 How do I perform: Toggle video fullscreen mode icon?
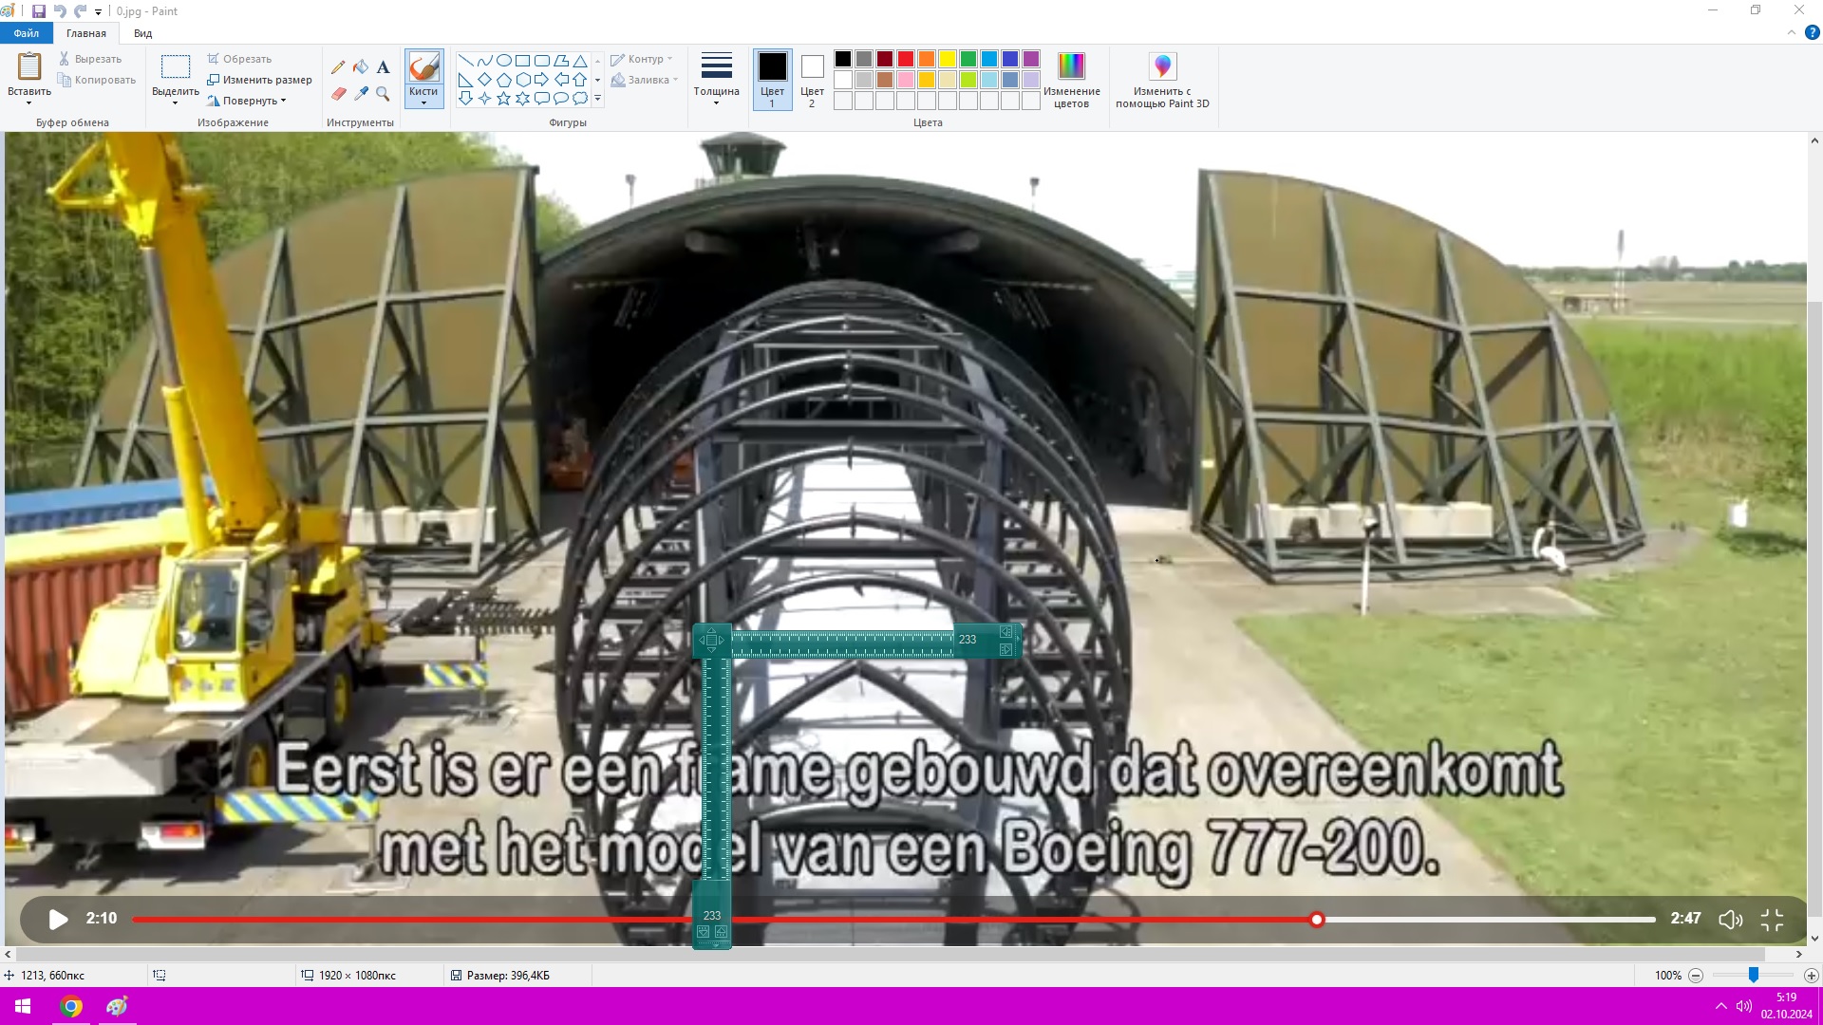pos(1772,920)
